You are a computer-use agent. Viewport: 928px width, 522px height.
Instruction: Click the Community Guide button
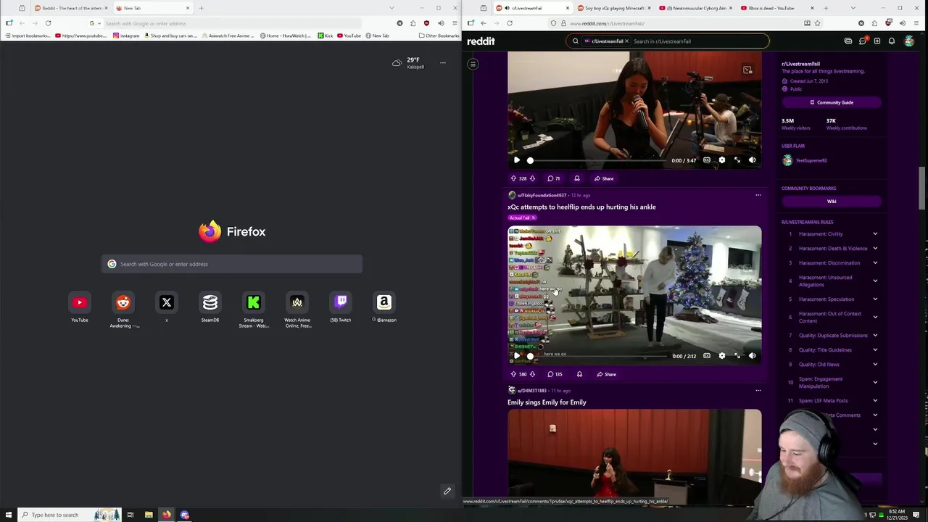(832, 102)
